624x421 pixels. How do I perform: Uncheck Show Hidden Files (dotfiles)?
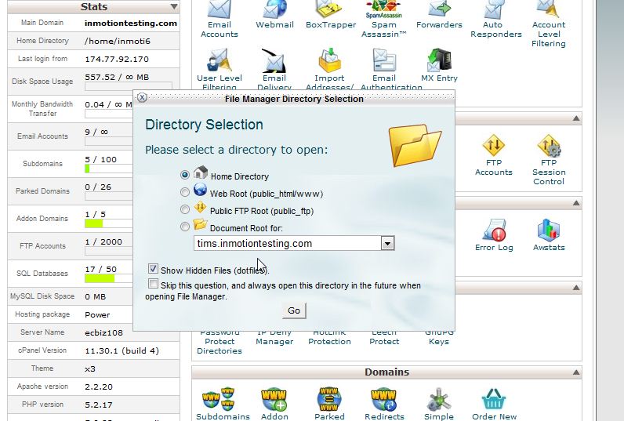pos(153,269)
